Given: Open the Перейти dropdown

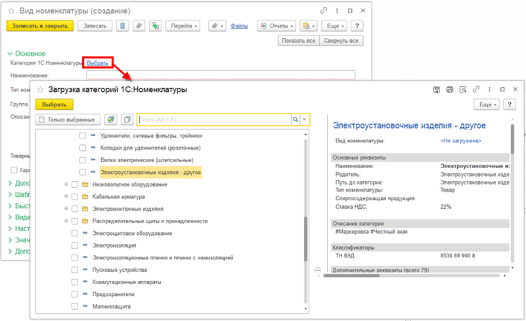Looking at the screenshot, I should pos(183,26).
